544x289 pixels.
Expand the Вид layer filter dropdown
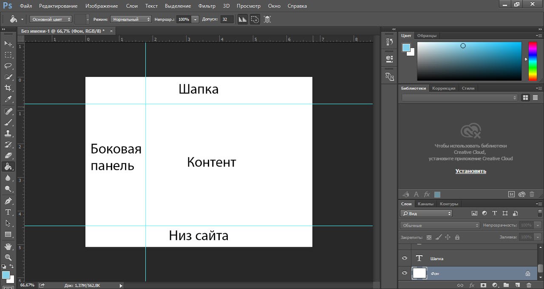pos(426,213)
